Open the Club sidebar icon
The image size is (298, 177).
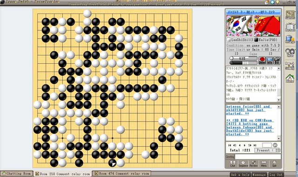coord(290,52)
